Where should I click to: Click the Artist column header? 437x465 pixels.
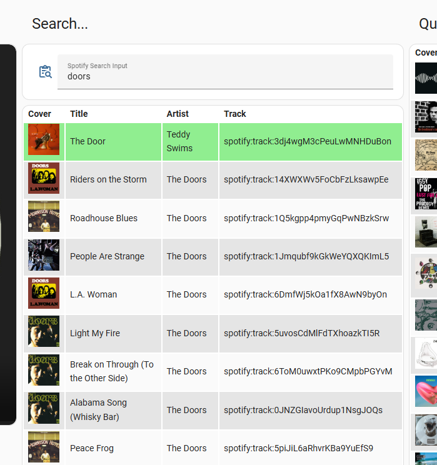pos(178,114)
